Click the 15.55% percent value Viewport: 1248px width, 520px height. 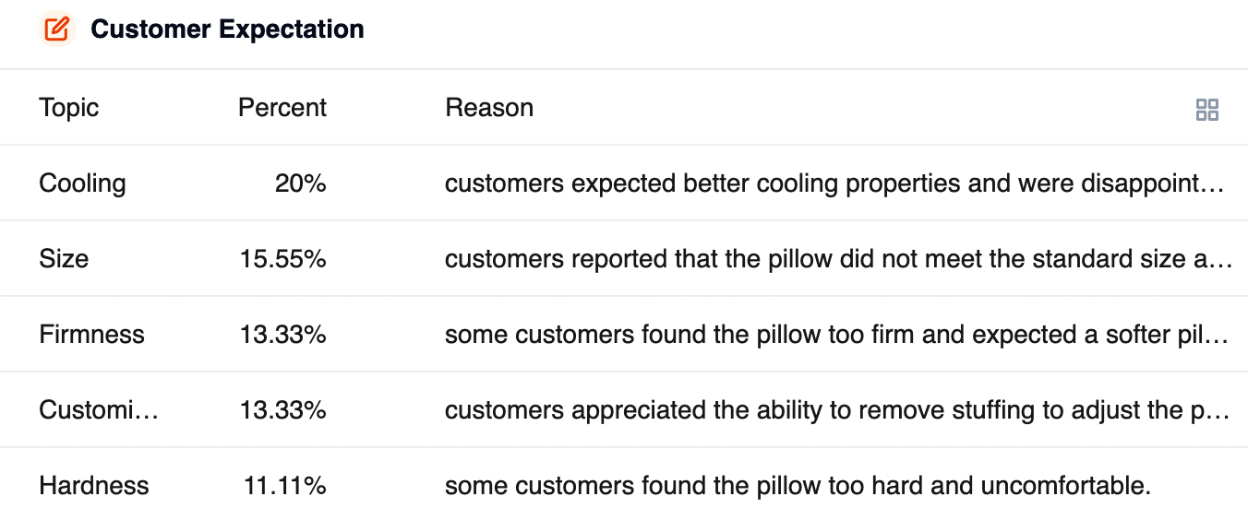tap(283, 259)
